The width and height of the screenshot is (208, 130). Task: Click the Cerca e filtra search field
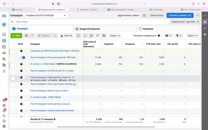[x=90, y=22]
